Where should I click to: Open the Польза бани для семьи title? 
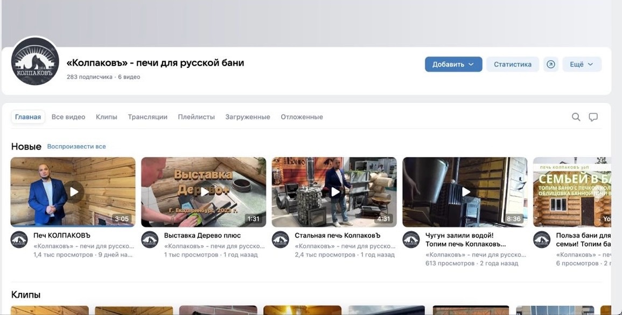point(583,240)
